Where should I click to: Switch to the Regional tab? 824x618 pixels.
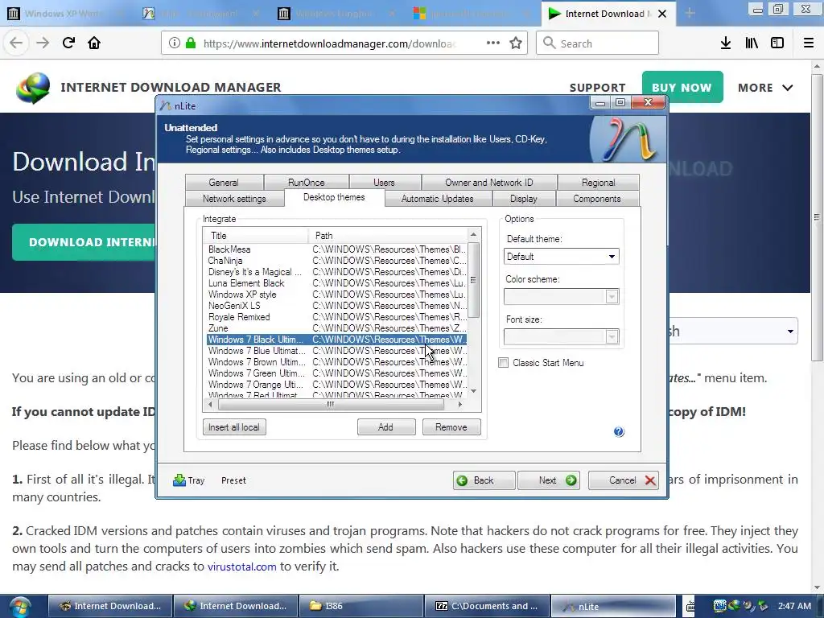click(x=598, y=183)
